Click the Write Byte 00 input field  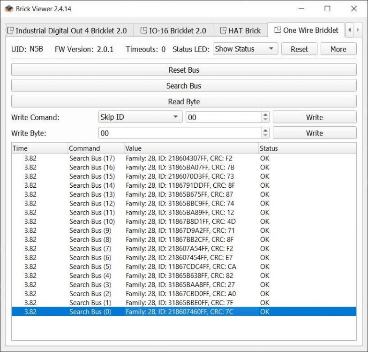pos(180,133)
